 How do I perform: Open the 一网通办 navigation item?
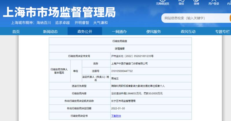(119, 31)
